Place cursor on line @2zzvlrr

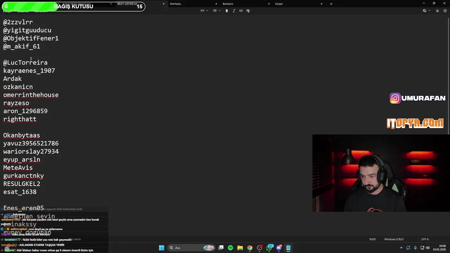(18, 22)
